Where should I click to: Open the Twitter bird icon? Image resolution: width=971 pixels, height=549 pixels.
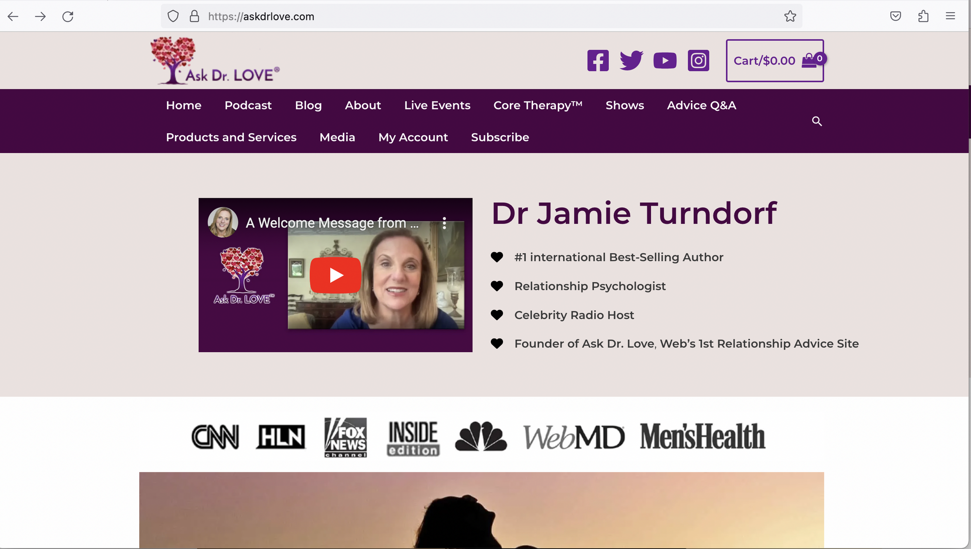tap(631, 61)
